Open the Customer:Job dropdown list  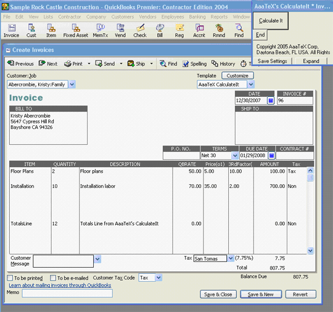coord(72,84)
